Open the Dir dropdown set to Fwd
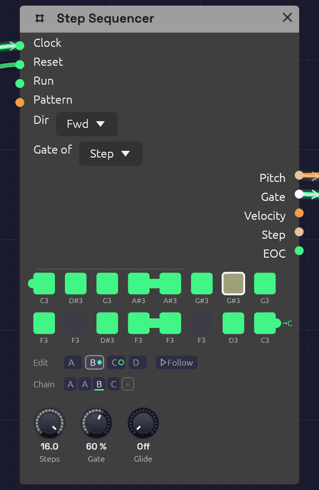This screenshot has width=319, height=490. [x=87, y=124]
